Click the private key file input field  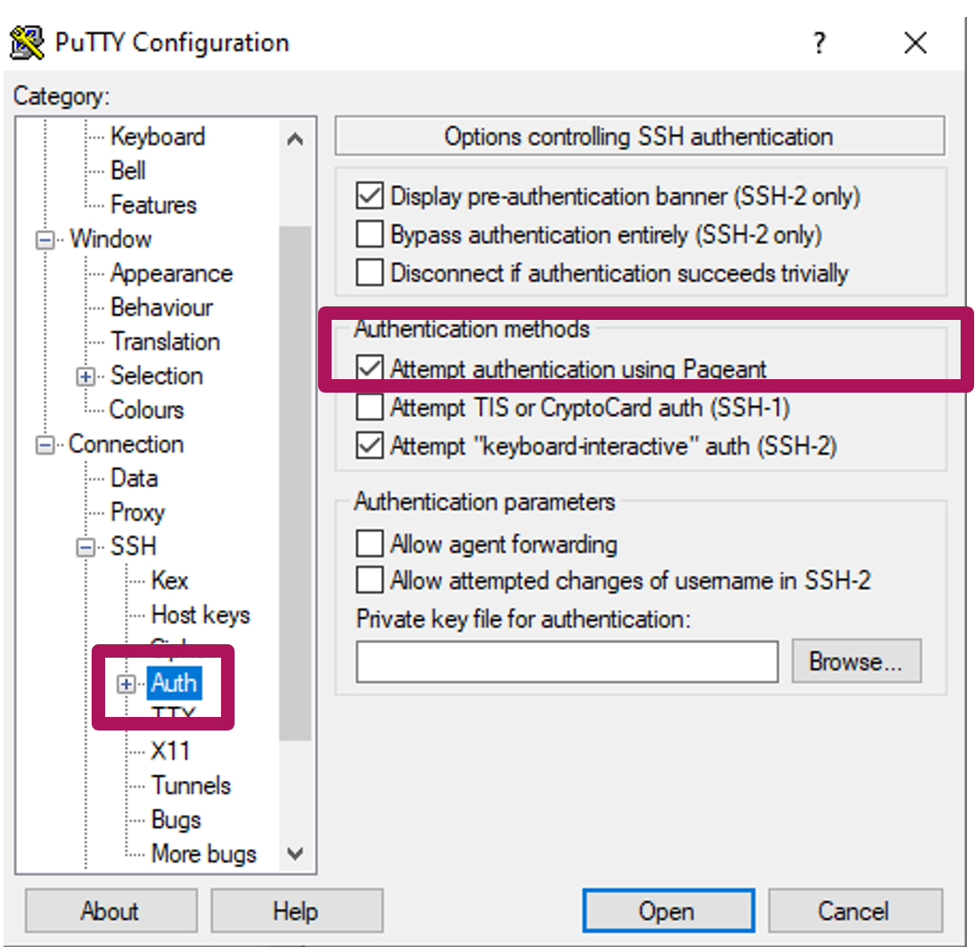[566, 663]
